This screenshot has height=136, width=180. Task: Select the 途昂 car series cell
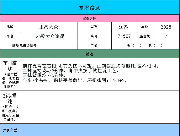[x=124, y=27]
